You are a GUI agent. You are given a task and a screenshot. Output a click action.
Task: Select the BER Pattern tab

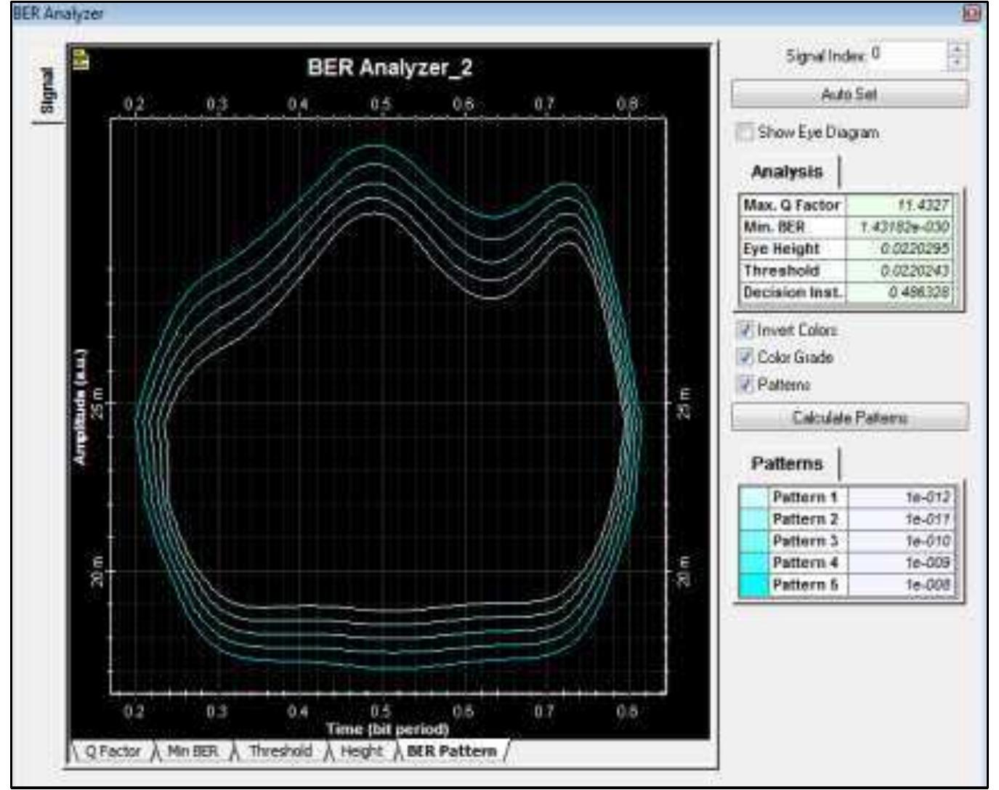451,751
